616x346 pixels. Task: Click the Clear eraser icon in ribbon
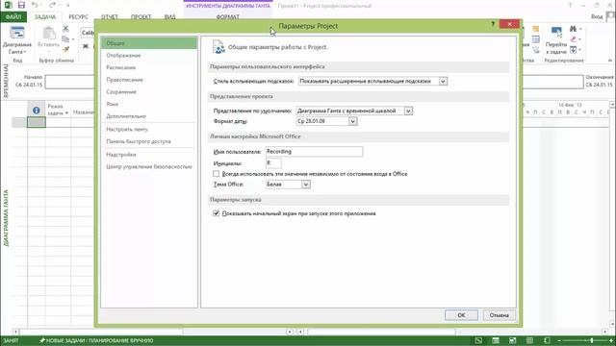[574, 38]
